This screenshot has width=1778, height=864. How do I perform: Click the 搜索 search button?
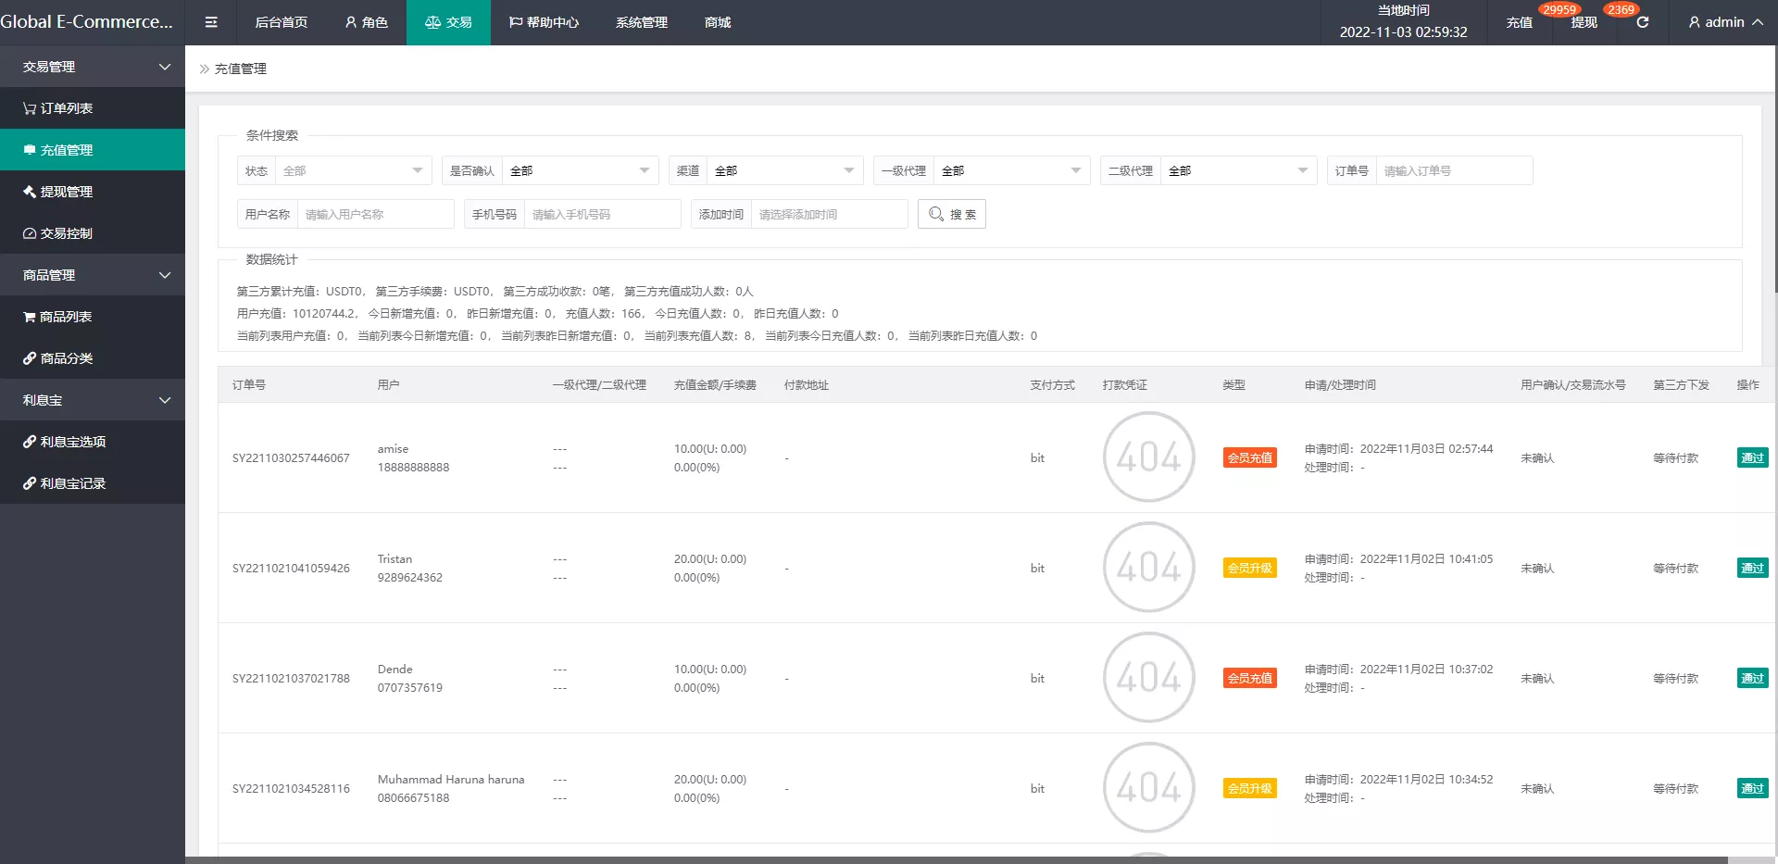[951, 214]
